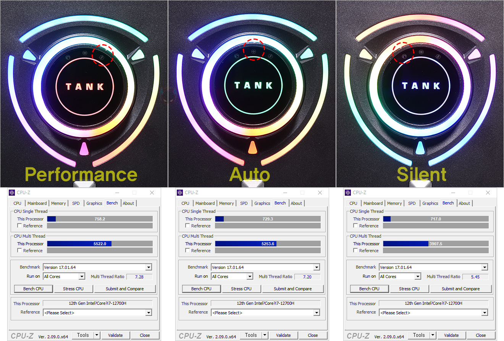
Task: Enable Multi Thread Reference checkbox in left CPU-Z window
Action: pos(19,251)
